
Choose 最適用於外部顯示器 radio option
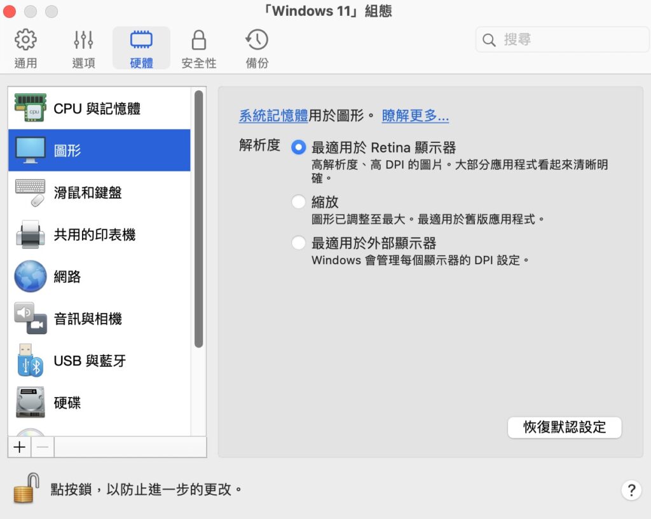(299, 243)
